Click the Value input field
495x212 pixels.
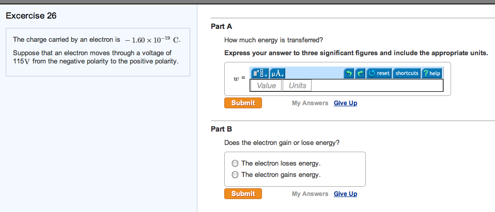click(266, 86)
